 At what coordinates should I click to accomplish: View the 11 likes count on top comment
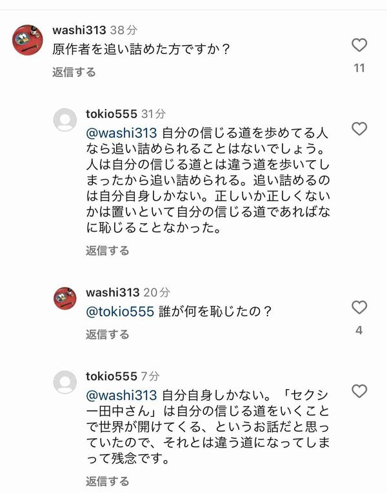click(x=359, y=68)
